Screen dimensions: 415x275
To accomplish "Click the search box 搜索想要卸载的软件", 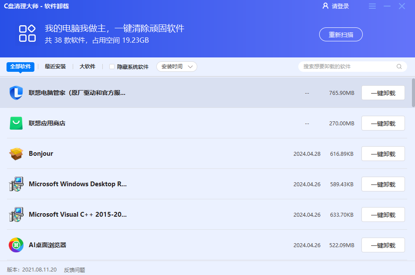I will coord(353,67).
